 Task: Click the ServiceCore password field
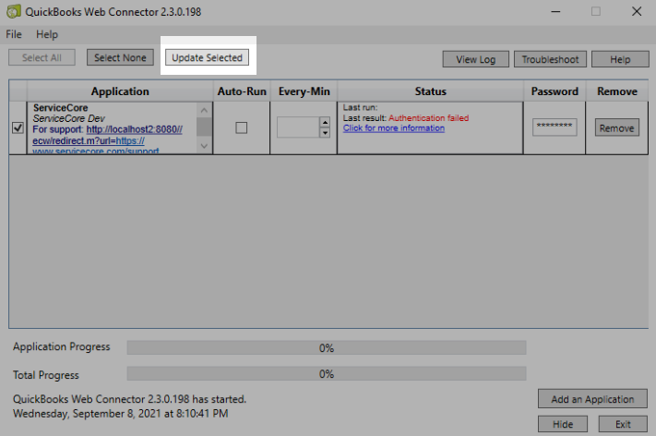tap(555, 127)
